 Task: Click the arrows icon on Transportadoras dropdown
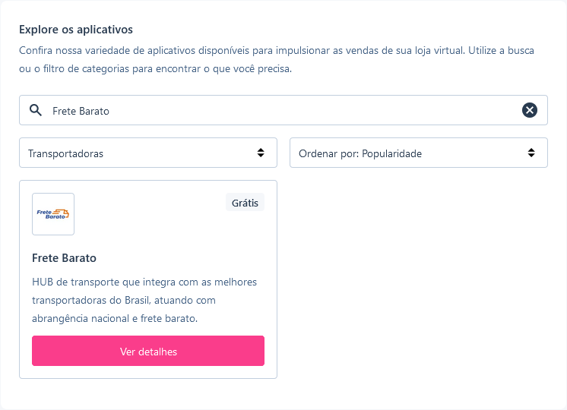(x=261, y=153)
